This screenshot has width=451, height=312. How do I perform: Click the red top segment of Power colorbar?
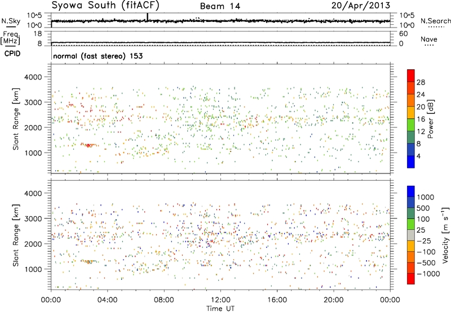(411, 75)
